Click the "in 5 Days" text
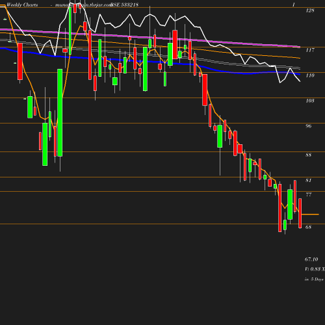Image resolution: width=325 pixels, height=325 pixels. tap(314, 279)
